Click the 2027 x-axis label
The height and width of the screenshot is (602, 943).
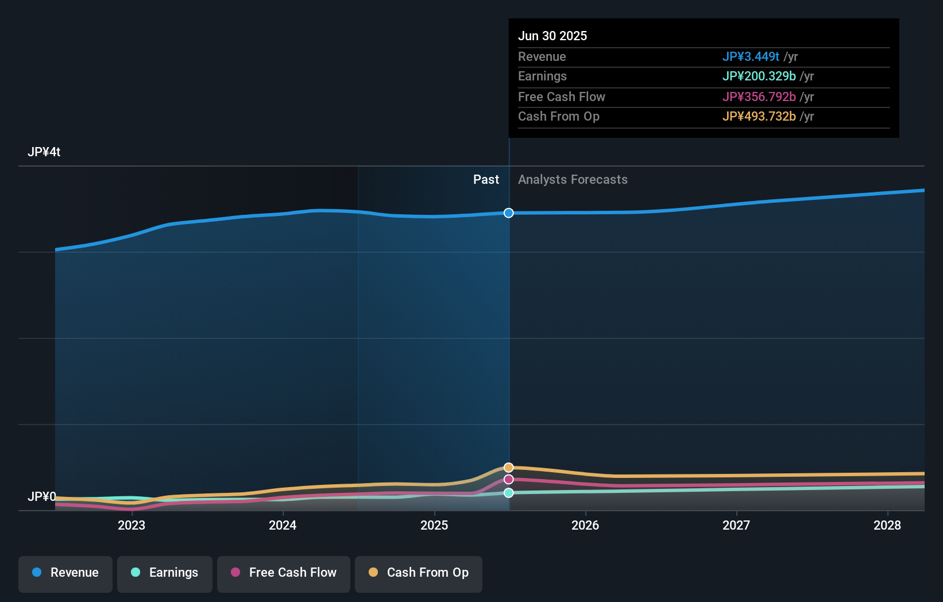[736, 525]
